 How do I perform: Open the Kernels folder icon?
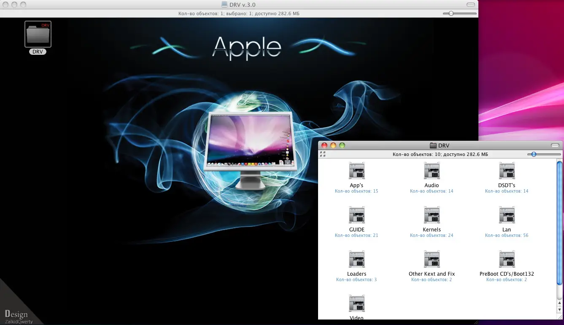pyautogui.click(x=432, y=215)
